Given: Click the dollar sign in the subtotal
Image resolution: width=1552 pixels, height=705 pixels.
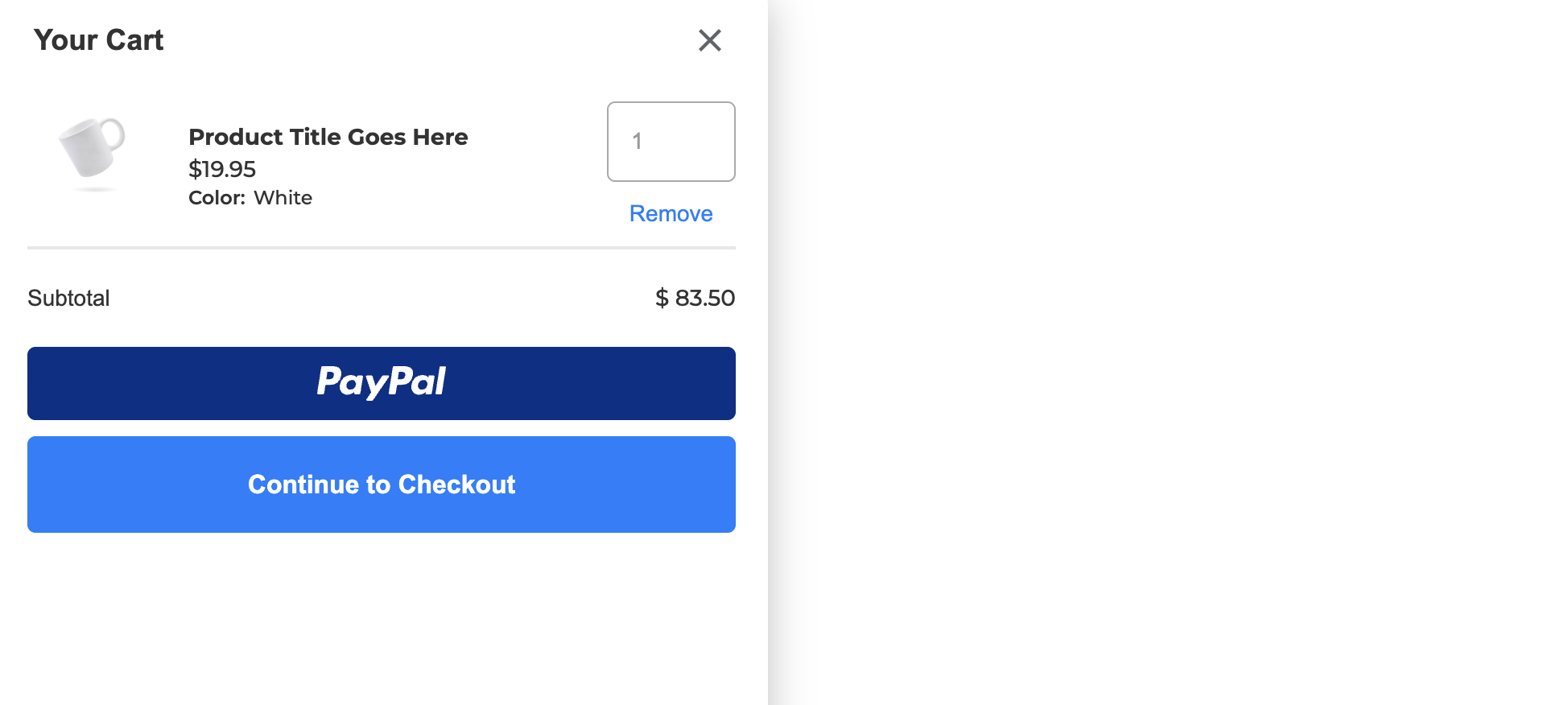Looking at the screenshot, I should coord(662,298).
